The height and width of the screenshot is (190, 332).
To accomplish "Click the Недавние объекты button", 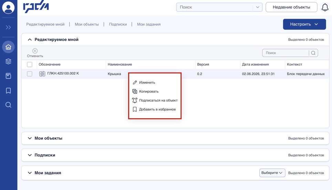I will pos(291,7).
